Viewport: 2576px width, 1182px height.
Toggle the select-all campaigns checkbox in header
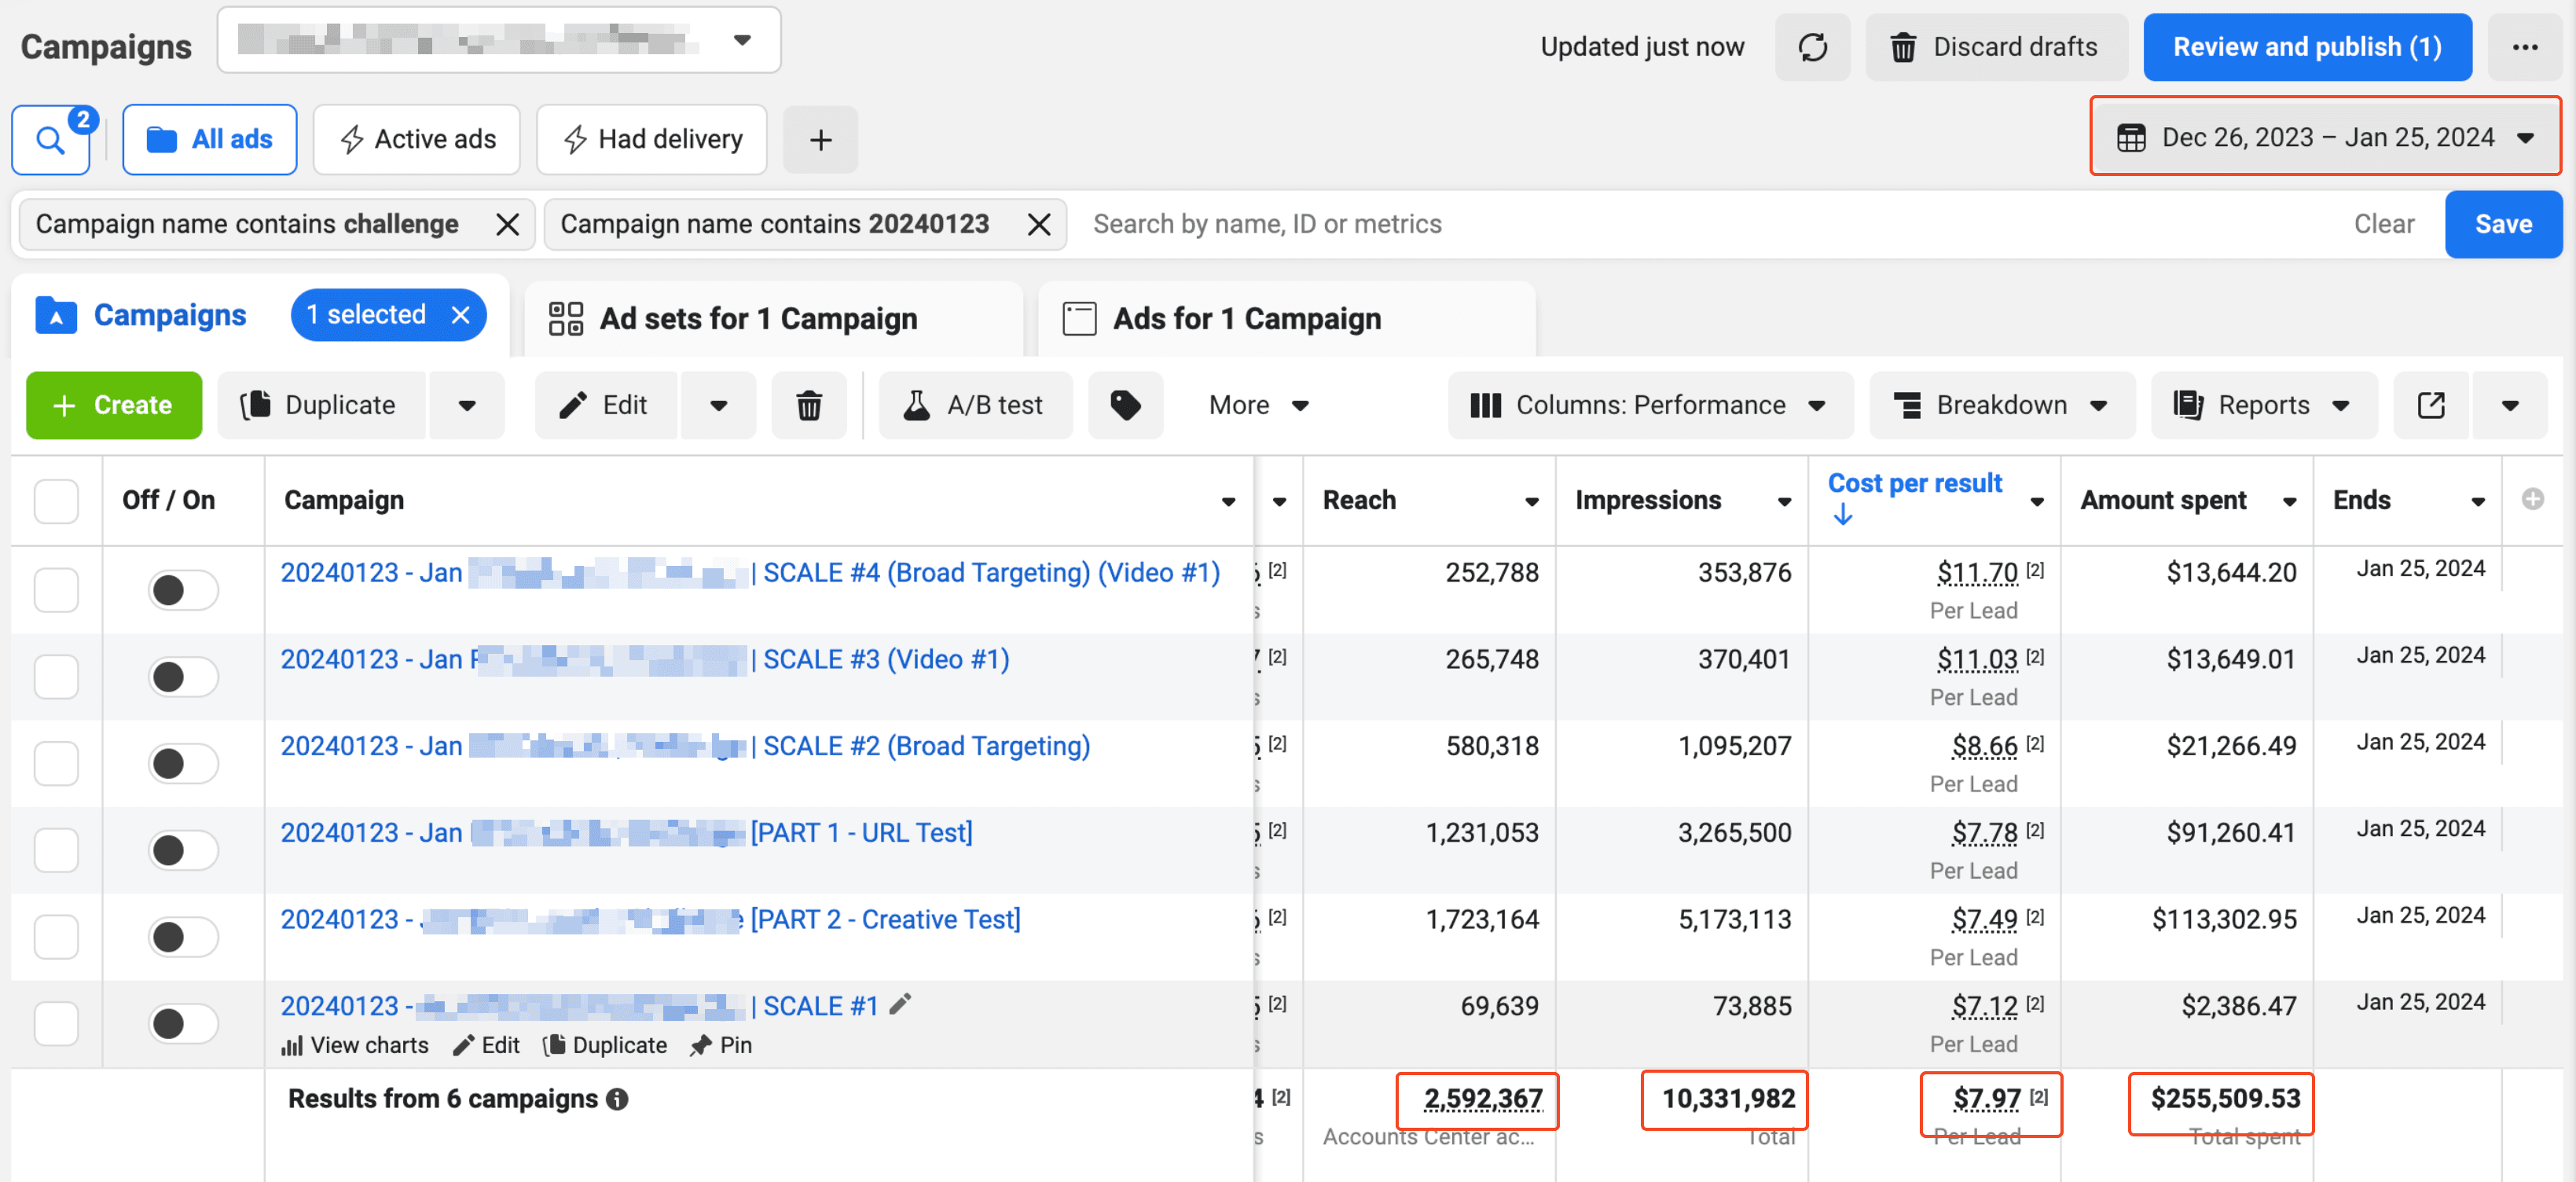[x=56, y=501]
